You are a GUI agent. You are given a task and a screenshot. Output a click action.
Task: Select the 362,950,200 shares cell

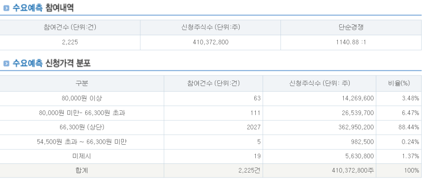pyautogui.click(x=319, y=127)
